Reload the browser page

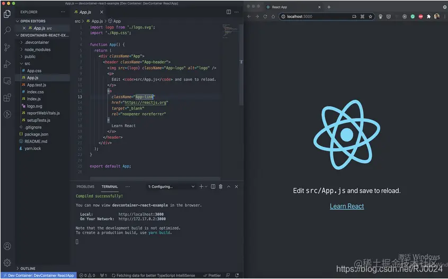tap(265, 16)
